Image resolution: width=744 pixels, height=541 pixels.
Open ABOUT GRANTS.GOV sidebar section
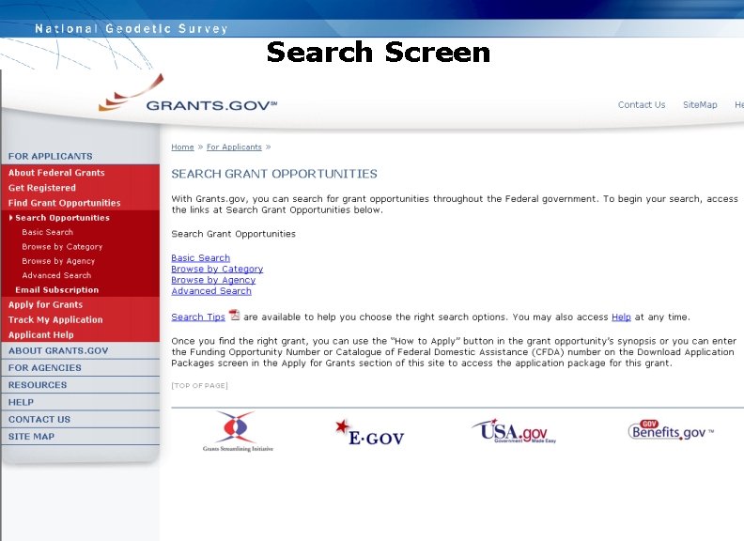pos(58,350)
